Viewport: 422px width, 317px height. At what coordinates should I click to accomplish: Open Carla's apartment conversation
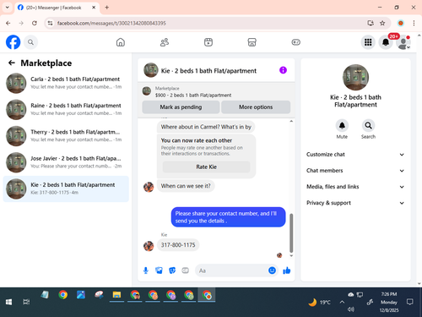[x=66, y=83]
